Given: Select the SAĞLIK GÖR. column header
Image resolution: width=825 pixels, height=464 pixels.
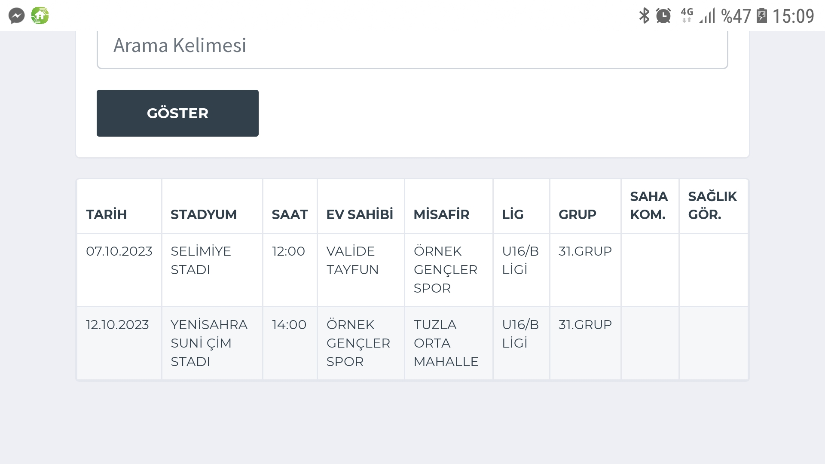Looking at the screenshot, I should coord(713,206).
